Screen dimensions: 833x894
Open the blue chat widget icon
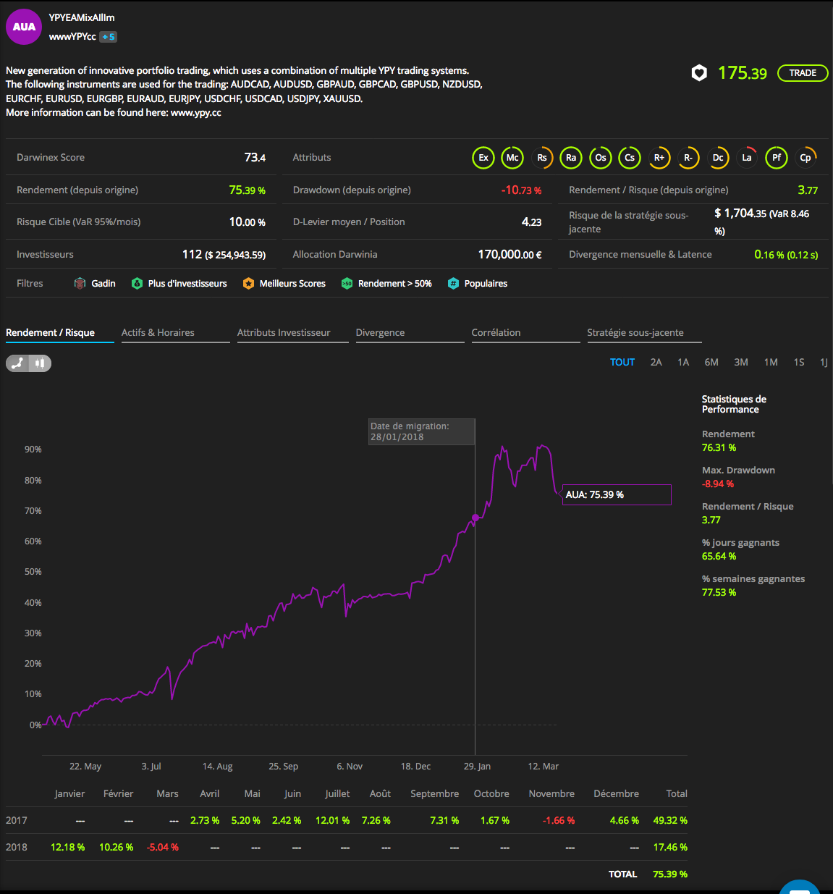800,887
